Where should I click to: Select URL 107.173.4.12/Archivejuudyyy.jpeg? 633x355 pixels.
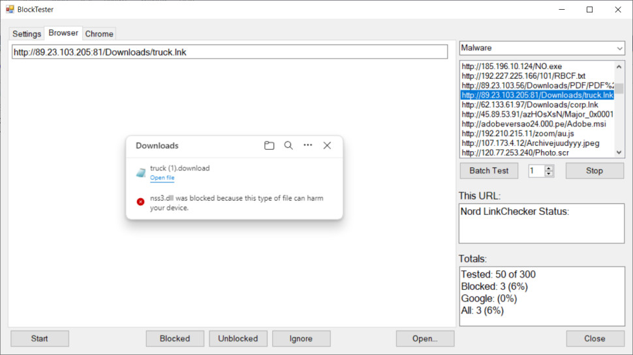[537, 143]
